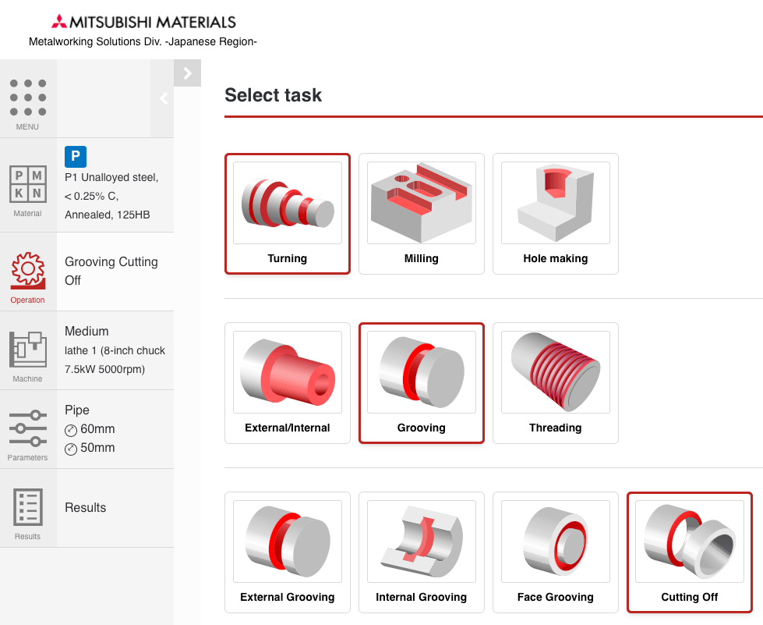Pick the External Grooving option
The width and height of the screenshot is (763, 625).
[x=287, y=552]
